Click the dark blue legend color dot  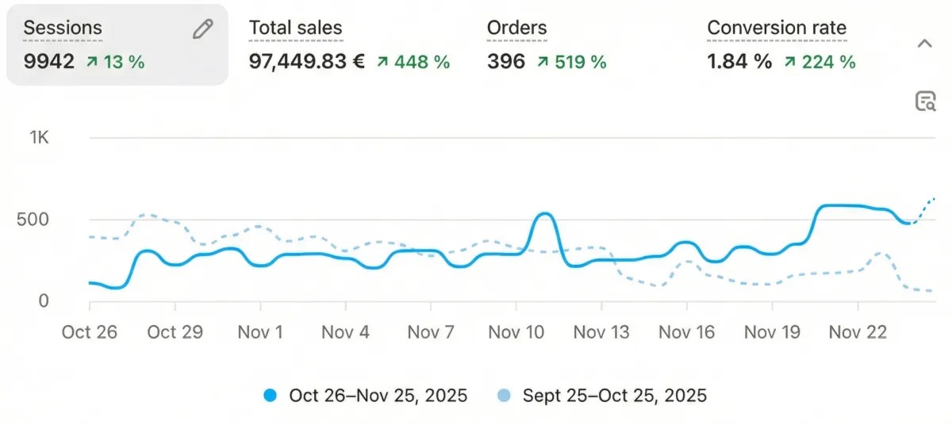point(271,396)
